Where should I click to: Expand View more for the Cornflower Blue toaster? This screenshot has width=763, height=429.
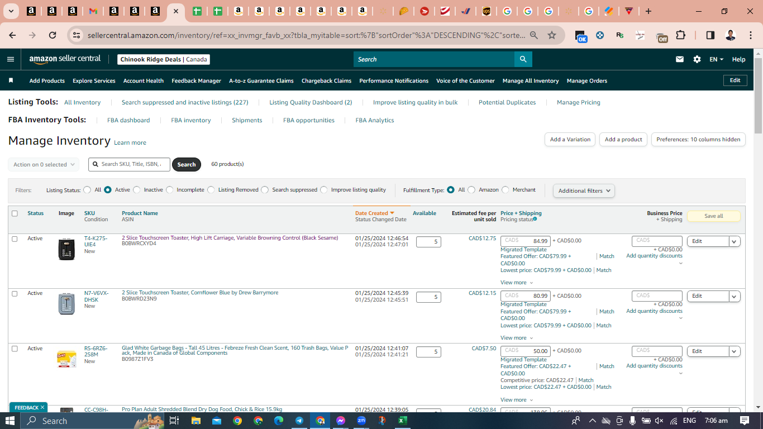[x=517, y=338]
